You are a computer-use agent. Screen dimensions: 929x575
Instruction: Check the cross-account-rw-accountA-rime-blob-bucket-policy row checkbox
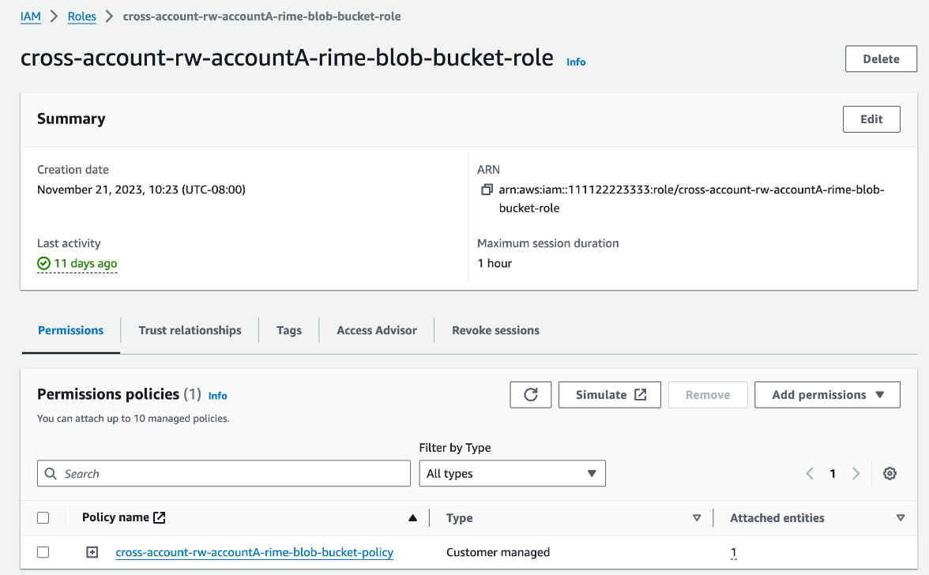click(x=43, y=552)
